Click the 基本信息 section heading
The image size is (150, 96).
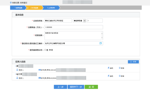coord(19,15)
